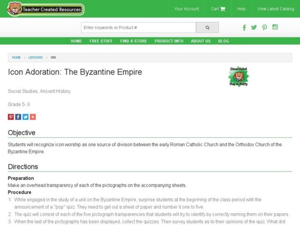Follow on Instagram via the header icon
300x225 pixels.
275,27
